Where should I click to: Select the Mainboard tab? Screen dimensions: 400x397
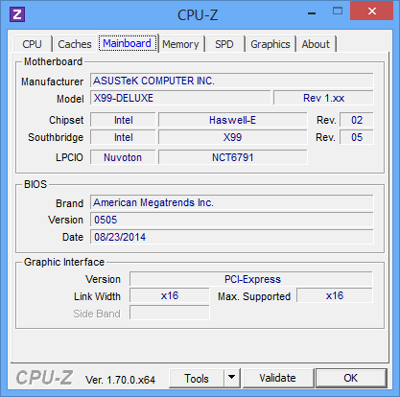click(128, 43)
